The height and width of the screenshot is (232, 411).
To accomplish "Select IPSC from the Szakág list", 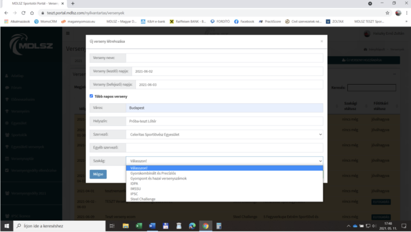I will coord(135,194).
